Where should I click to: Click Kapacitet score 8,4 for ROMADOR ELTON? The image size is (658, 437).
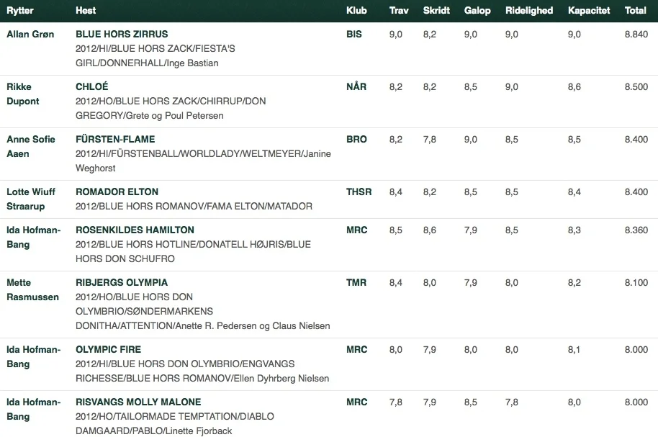[x=574, y=192]
